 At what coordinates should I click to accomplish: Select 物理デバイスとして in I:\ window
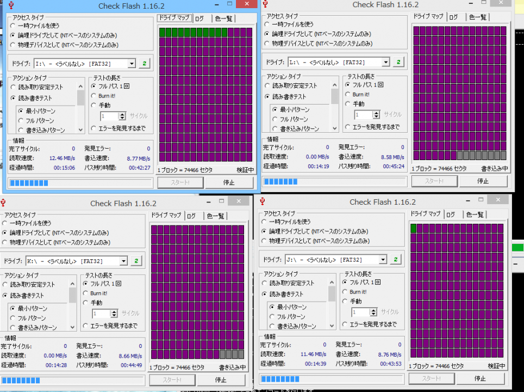pyautogui.click(x=65, y=45)
